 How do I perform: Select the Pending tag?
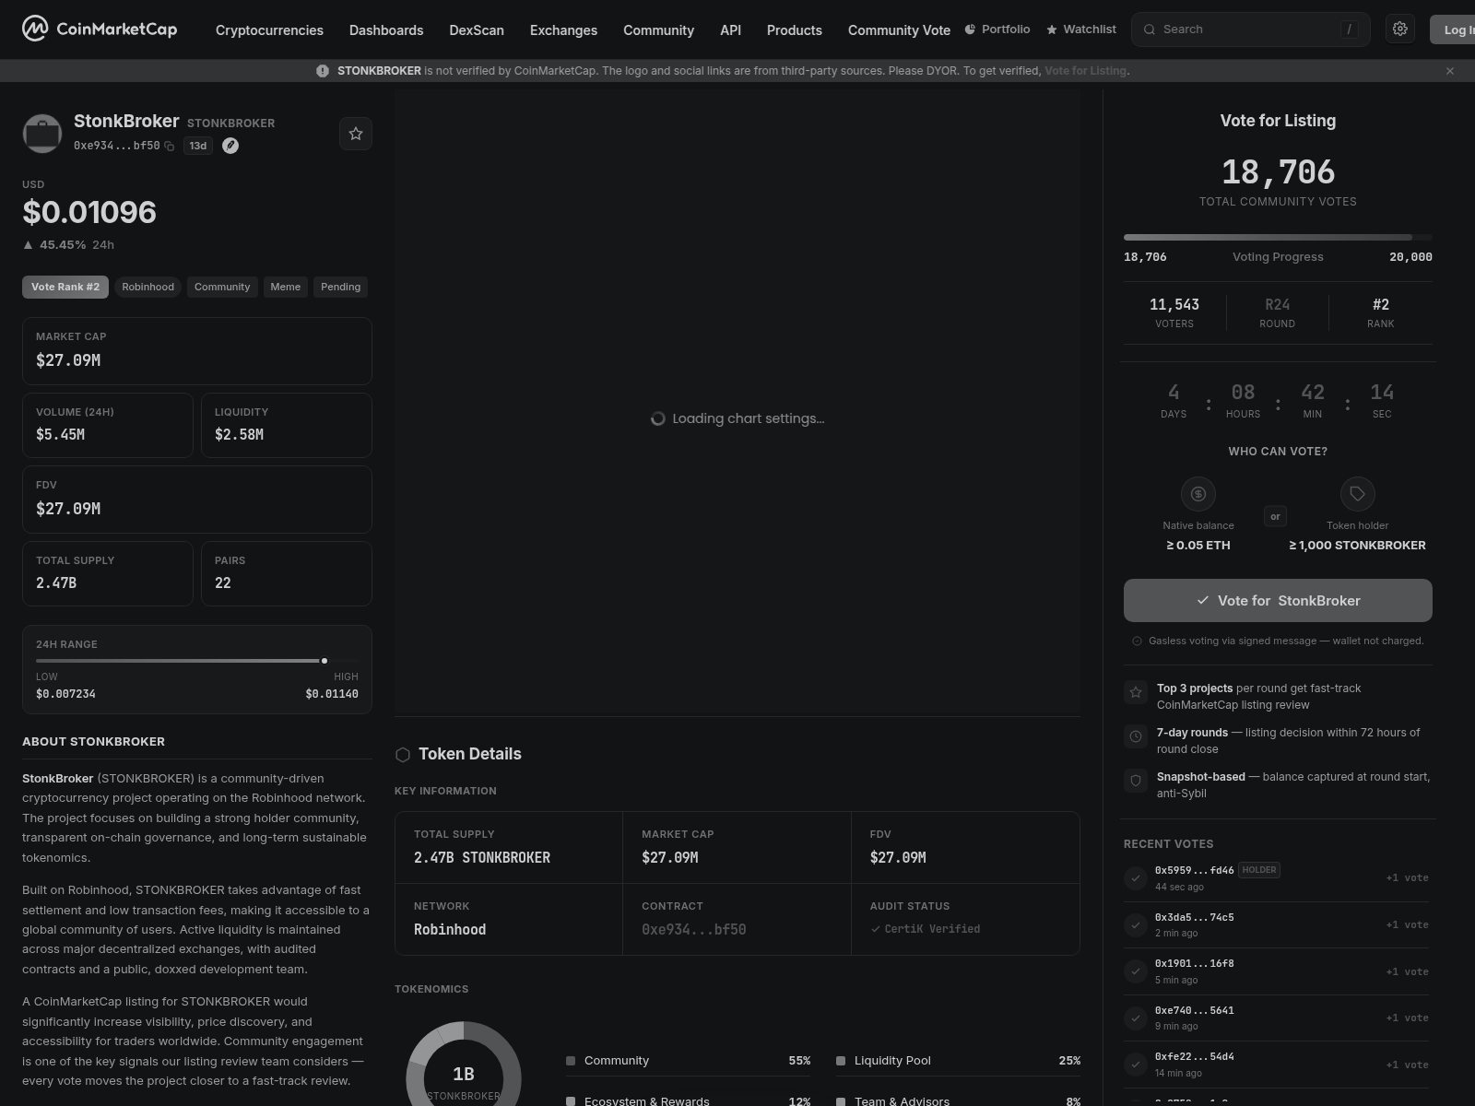(x=340, y=287)
